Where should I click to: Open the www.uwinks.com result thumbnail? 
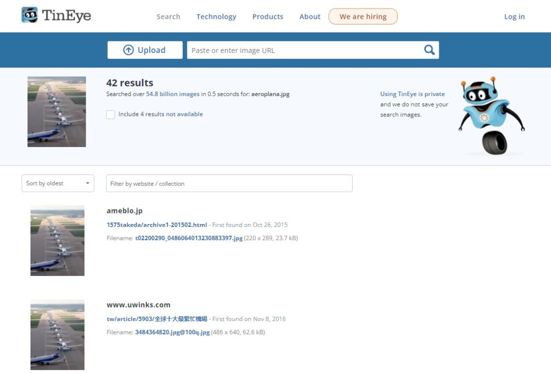[57, 335]
